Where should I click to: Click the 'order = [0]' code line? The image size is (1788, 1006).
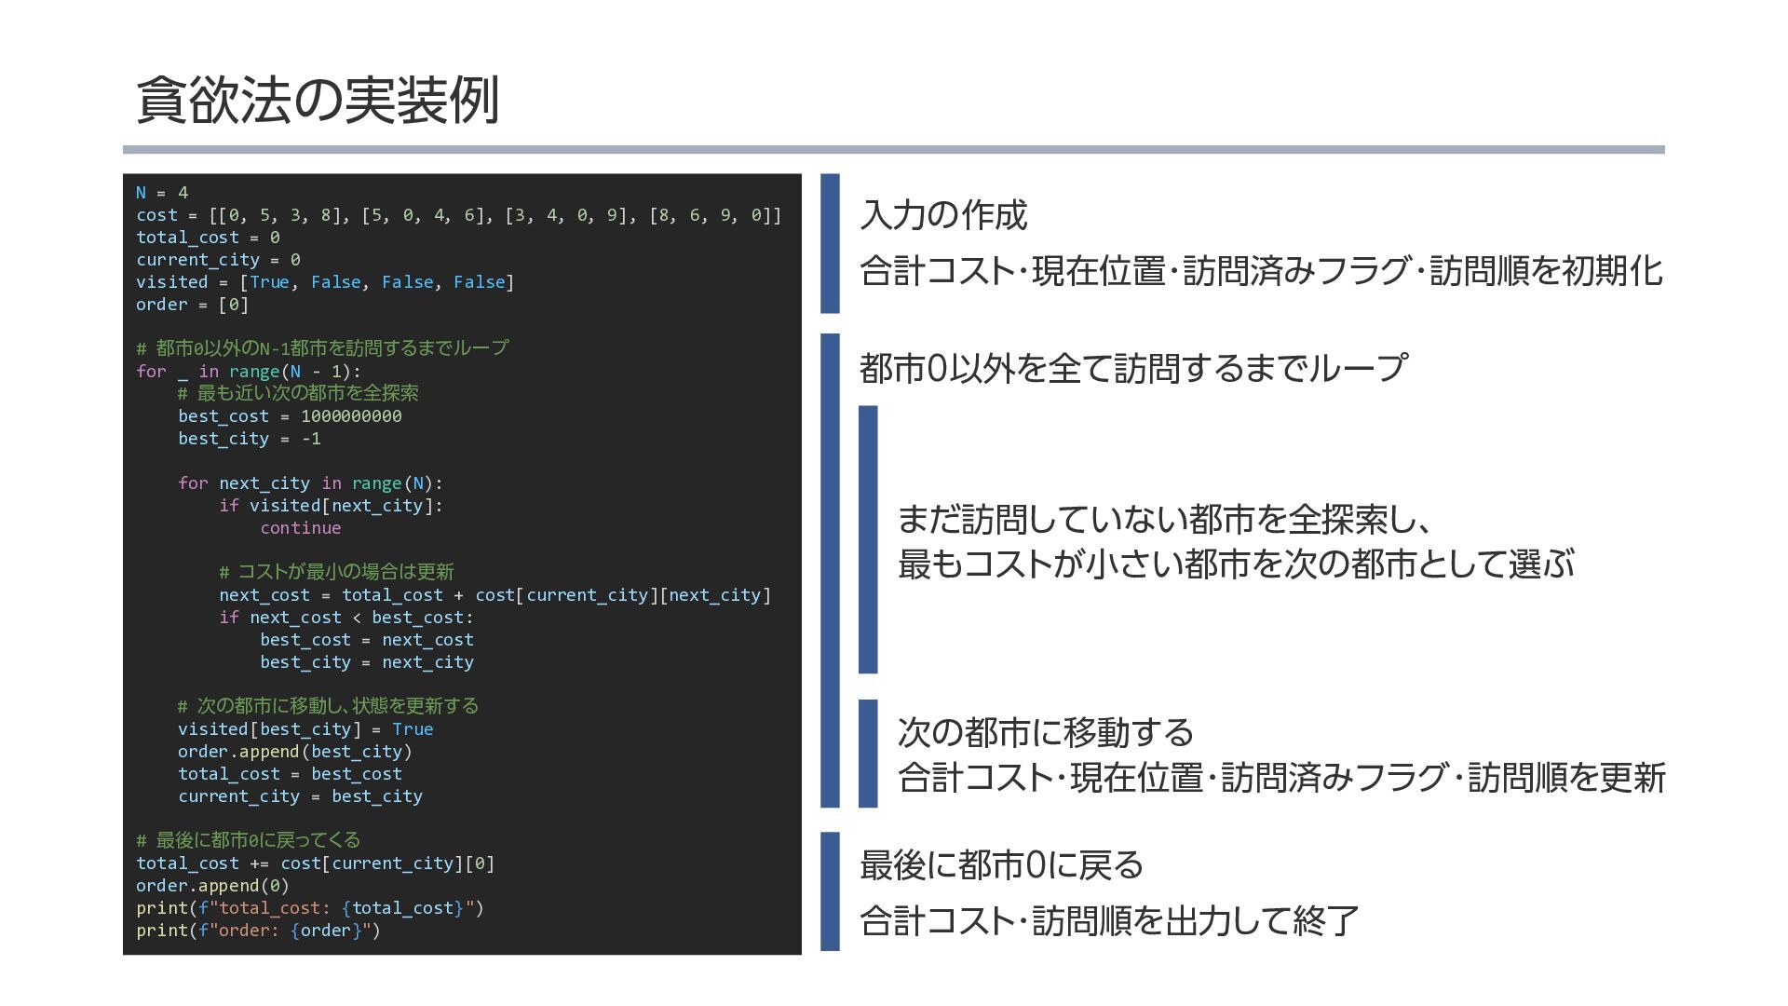click(192, 305)
